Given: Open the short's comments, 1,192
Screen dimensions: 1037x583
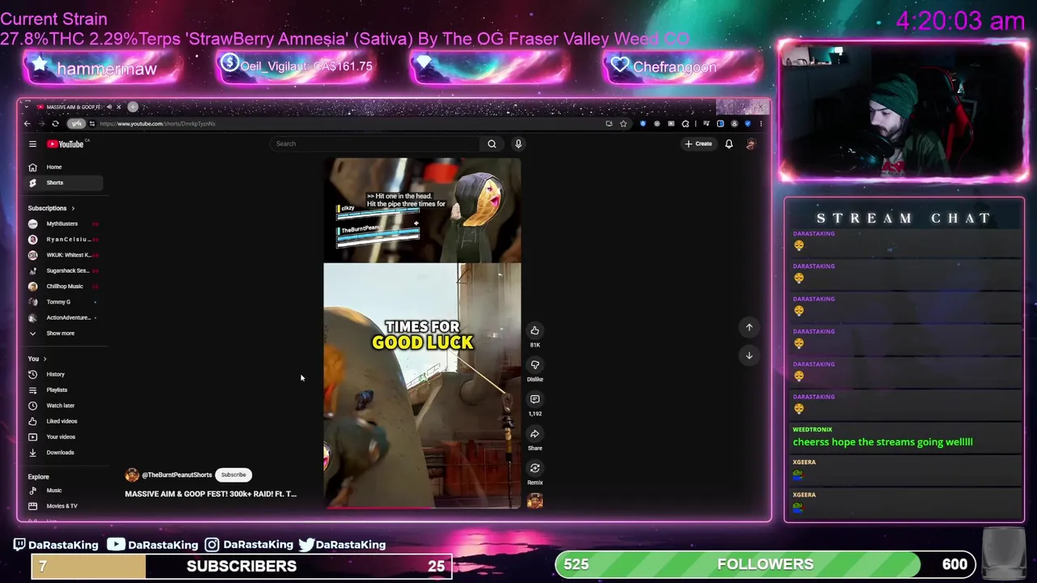Looking at the screenshot, I should [x=535, y=399].
